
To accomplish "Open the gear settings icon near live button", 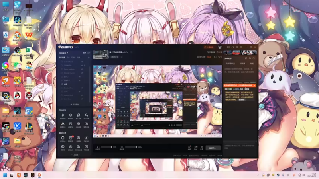I will 201,147.
